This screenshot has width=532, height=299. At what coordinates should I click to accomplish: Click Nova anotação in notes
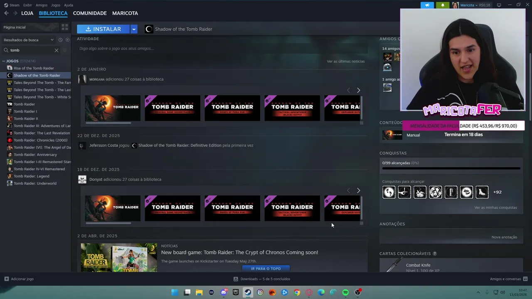coord(504,237)
